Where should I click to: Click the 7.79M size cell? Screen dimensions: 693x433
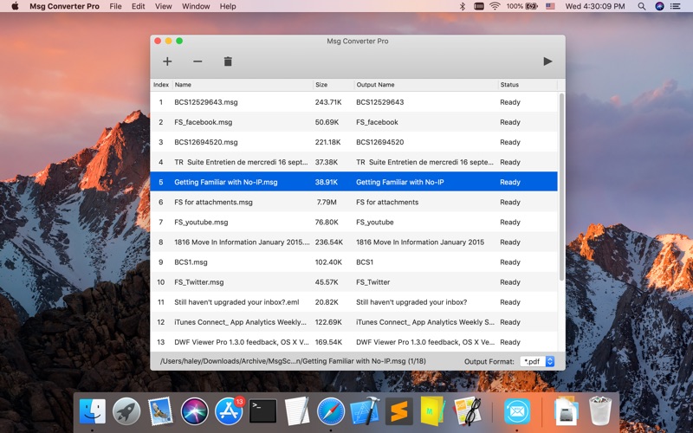click(327, 202)
